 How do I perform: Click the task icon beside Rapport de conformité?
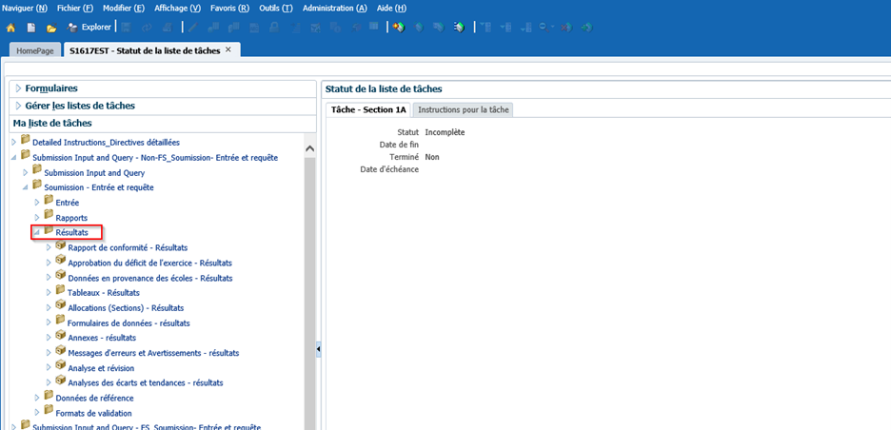click(x=60, y=247)
